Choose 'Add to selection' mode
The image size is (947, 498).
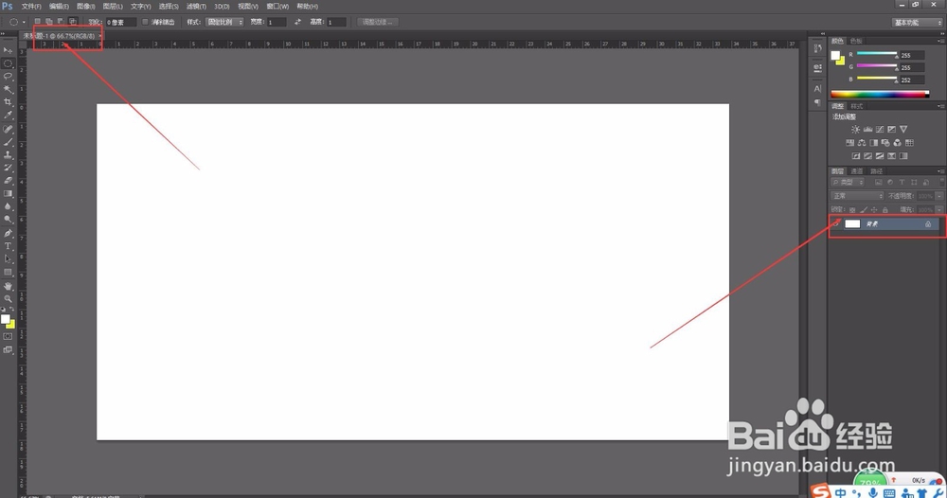click(x=49, y=22)
